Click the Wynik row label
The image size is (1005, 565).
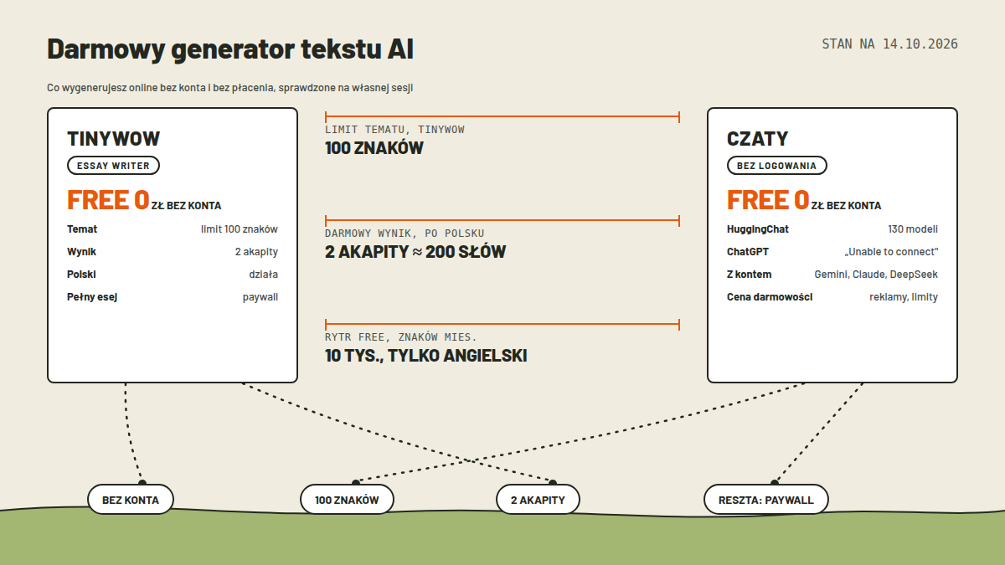83,252
